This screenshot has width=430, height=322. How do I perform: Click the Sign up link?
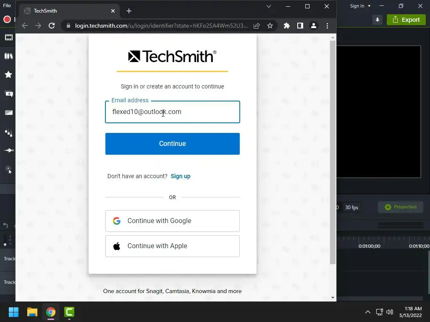[181, 176]
